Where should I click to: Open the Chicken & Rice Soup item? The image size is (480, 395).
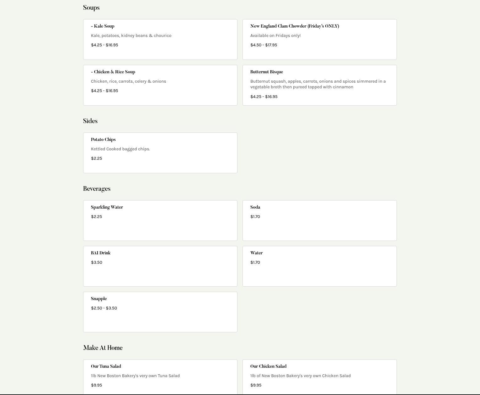pos(160,85)
